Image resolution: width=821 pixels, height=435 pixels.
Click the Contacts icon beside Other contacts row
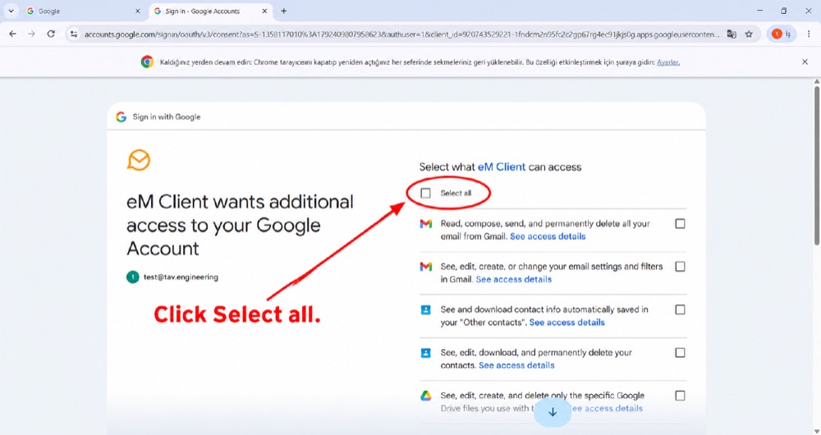[x=426, y=310]
